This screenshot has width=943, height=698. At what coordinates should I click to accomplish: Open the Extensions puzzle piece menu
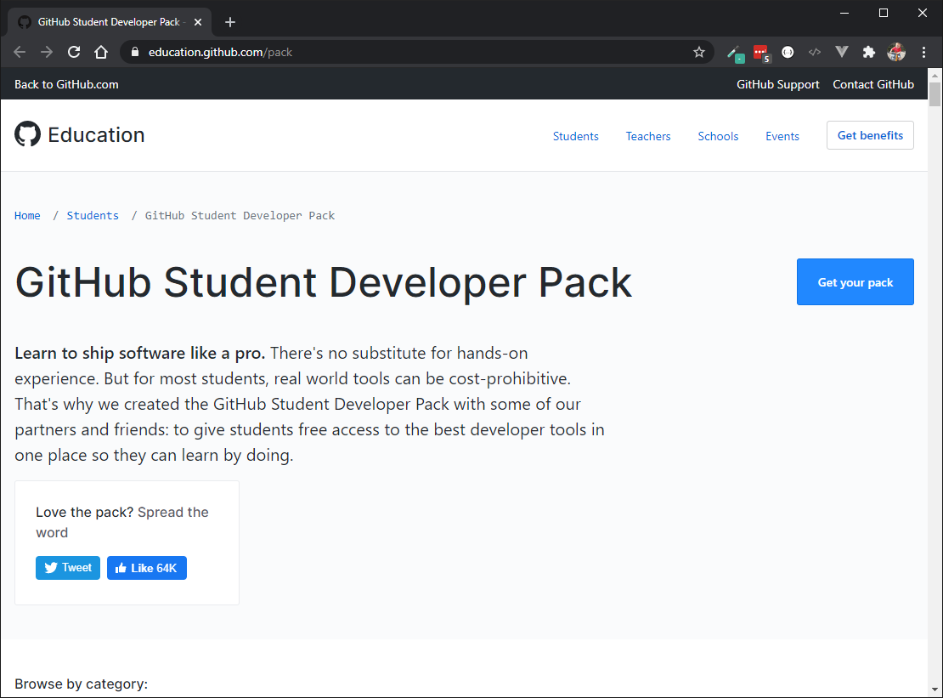point(868,53)
